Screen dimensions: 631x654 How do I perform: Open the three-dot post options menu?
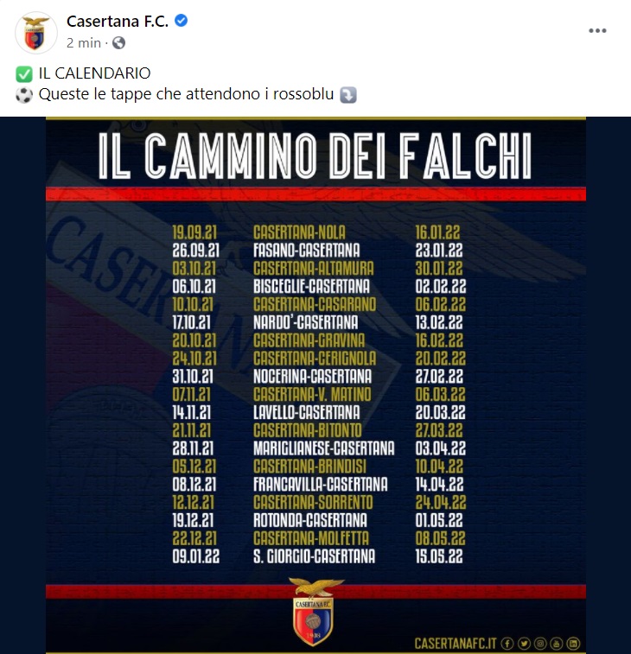597,30
